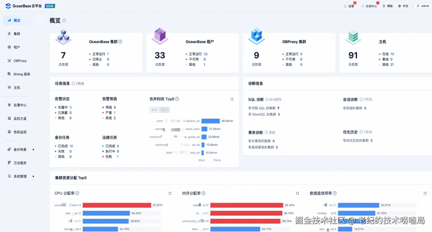Expand the 合并时间 Top5 chart fullscreen
The image size is (432, 232).
[x=232, y=99]
